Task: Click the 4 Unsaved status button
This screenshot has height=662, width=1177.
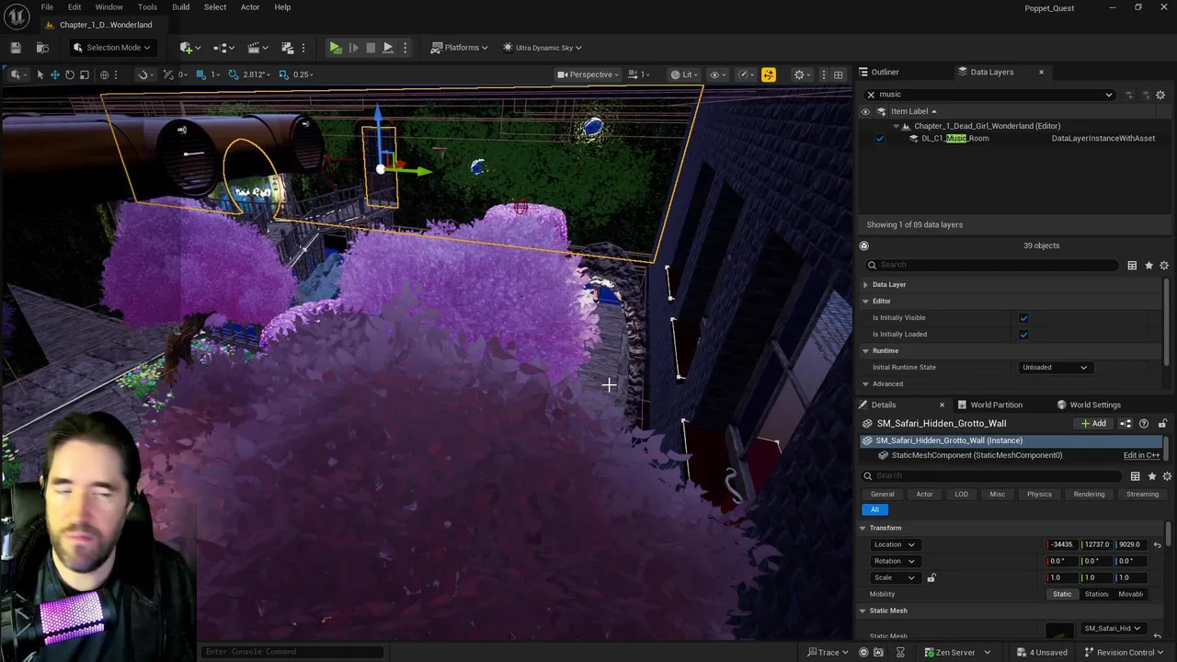Action: 1042,653
